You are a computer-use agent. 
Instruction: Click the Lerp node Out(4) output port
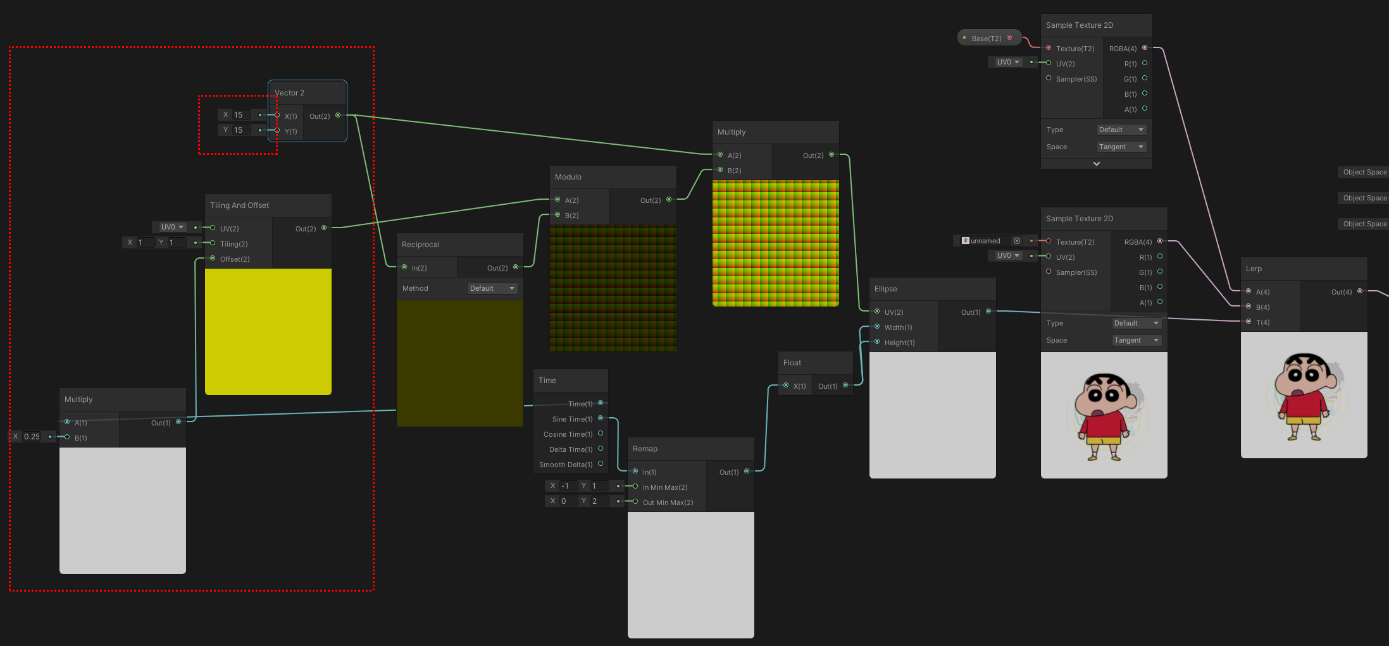pos(1360,291)
